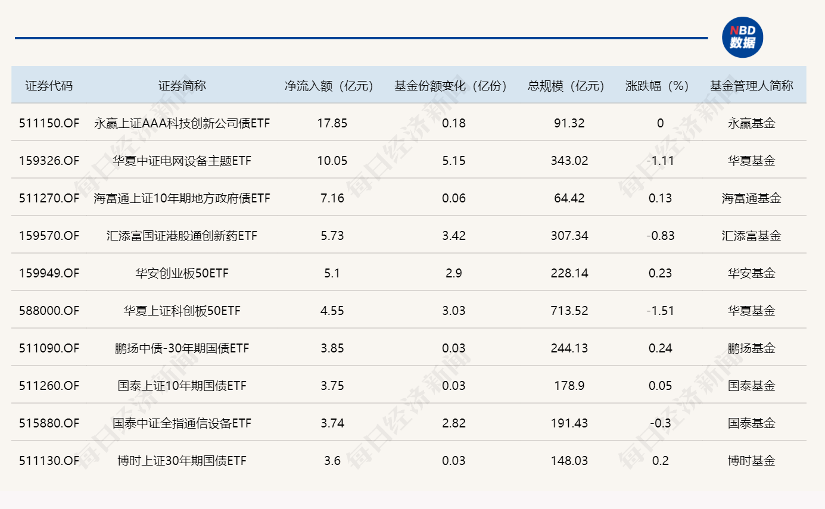
Task: Open fund code 588000.OF
Action: [x=50, y=310]
